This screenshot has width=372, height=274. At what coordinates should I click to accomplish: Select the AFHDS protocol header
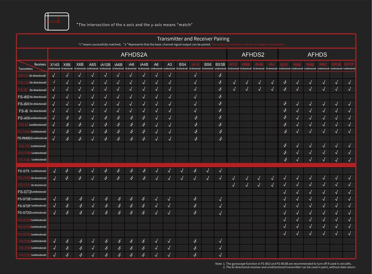pos(317,55)
